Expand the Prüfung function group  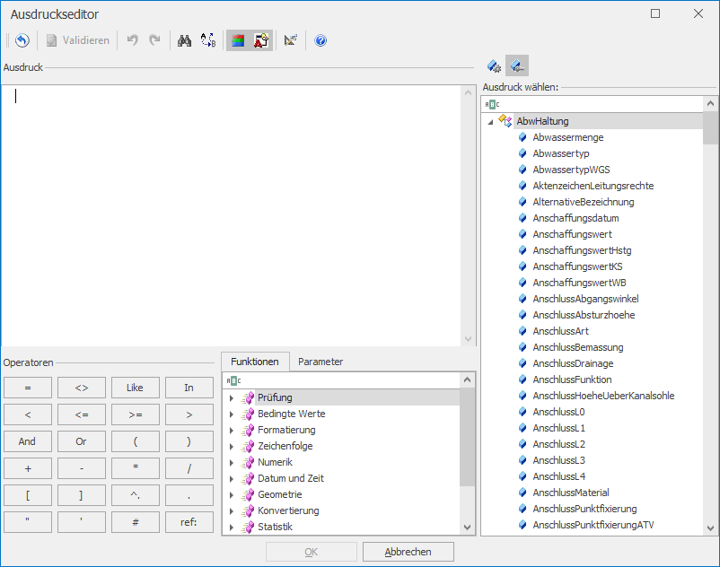(x=231, y=397)
